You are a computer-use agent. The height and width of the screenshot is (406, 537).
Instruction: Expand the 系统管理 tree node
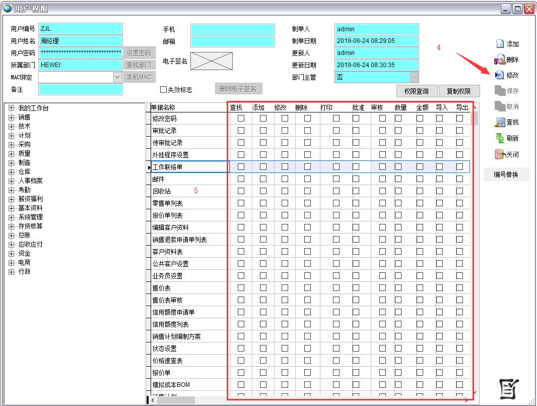(12, 217)
